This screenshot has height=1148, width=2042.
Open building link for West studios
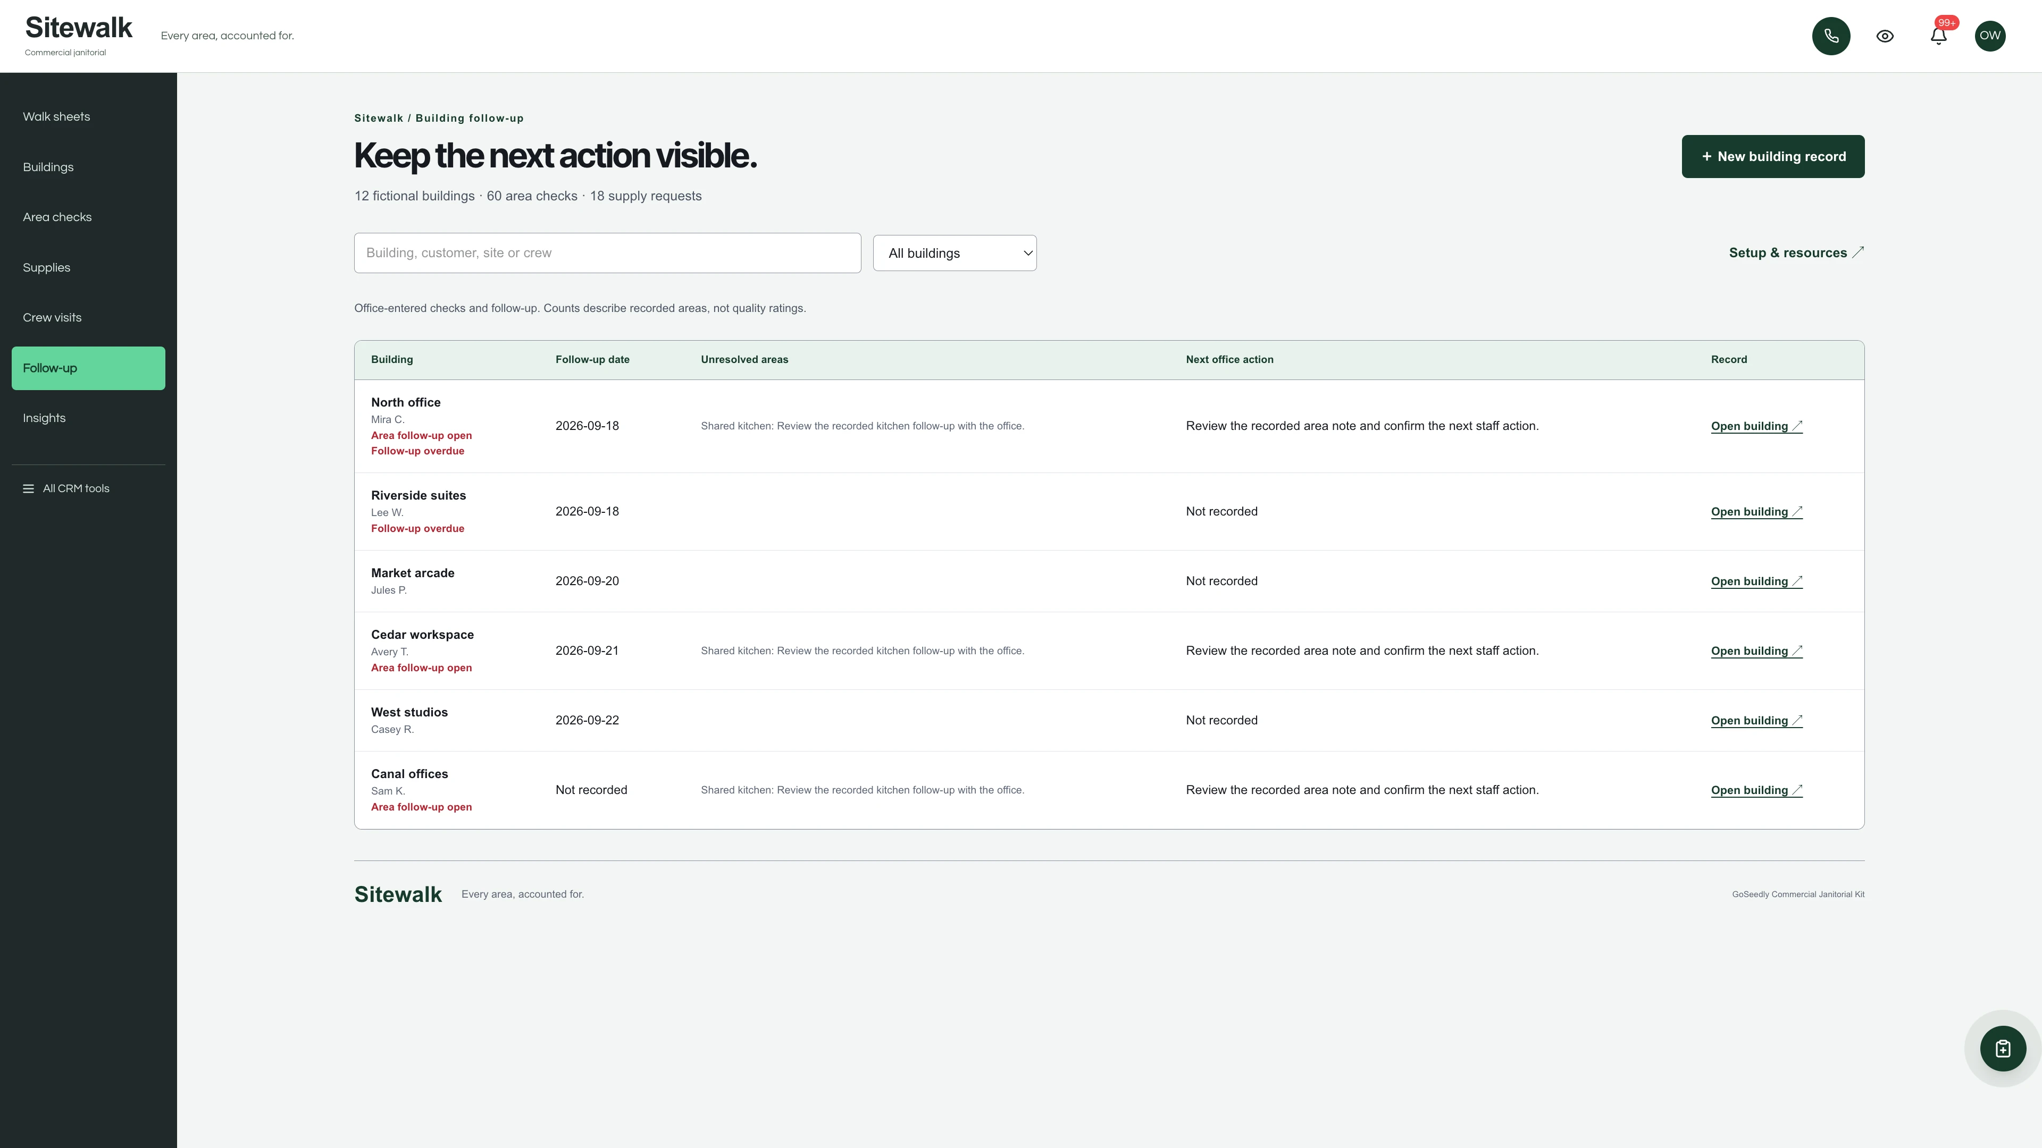coord(1756,721)
